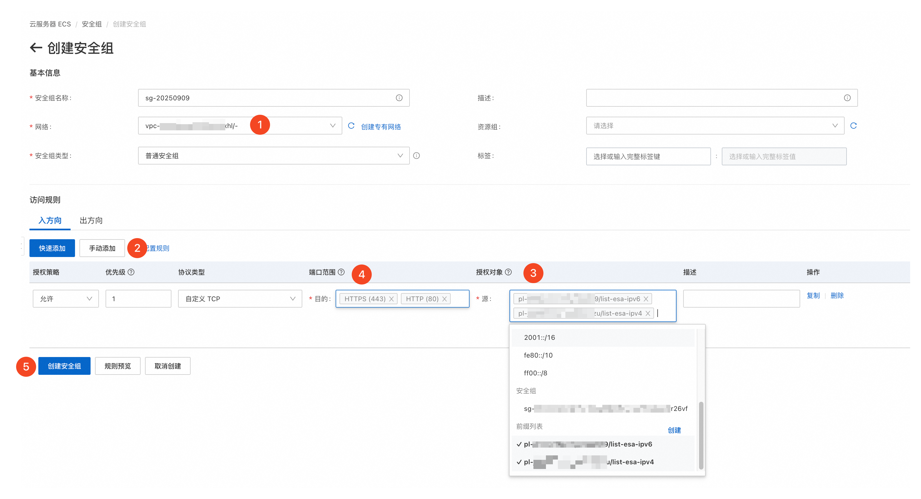Image resolution: width=921 pixels, height=499 pixels.
Task: Click info icon in 安全组名称 field
Action: click(x=399, y=98)
